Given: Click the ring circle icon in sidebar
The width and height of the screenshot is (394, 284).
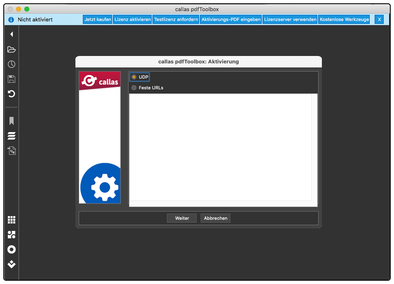Looking at the screenshot, I should point(12,249).
